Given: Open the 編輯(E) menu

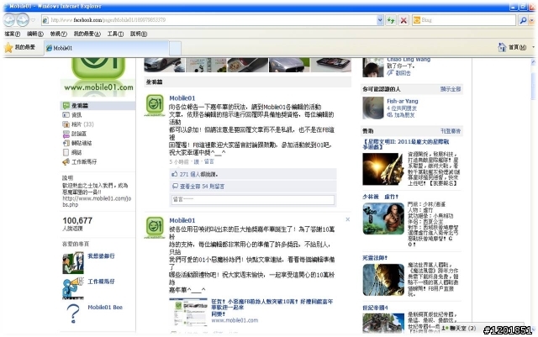Looking at the screenshot, I should 35,34.
